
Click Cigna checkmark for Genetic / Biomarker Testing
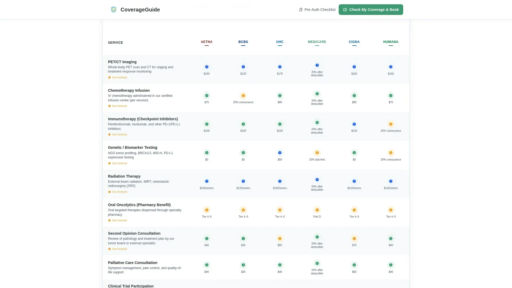click(354, 153)
